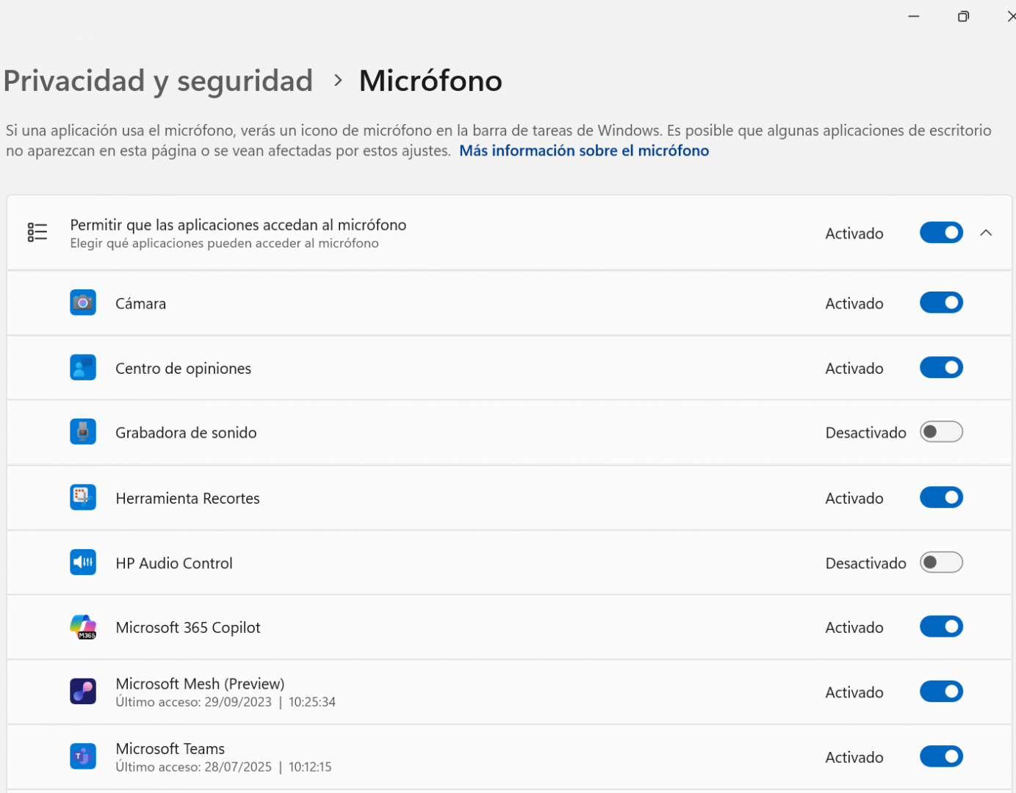Enable microphone for Grabadora de sonido
The height and width of the screenshot is (793, 1016).
pyautogui.click(x=941, y=432)
